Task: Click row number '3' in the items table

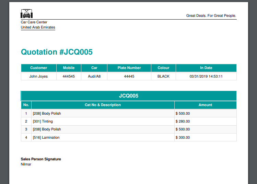Action: click(x=26, y=129)
